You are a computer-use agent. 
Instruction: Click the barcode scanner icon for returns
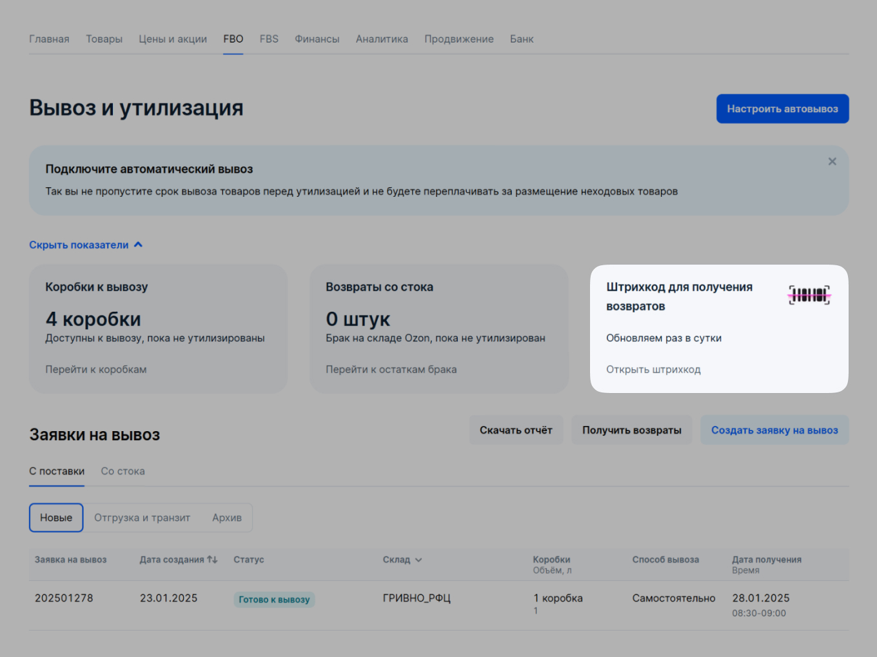(x=809, y=295)
